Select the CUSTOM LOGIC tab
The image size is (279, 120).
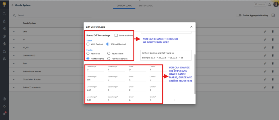tap(124, 5)
